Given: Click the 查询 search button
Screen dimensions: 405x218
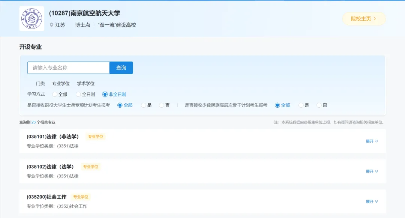Looking at the screenshot, I should point(121,68).
